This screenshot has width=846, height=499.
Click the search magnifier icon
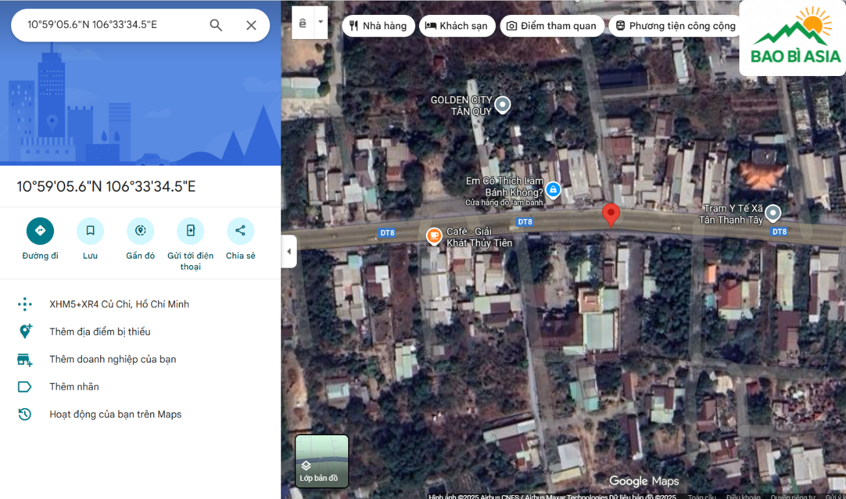[216, 25]
